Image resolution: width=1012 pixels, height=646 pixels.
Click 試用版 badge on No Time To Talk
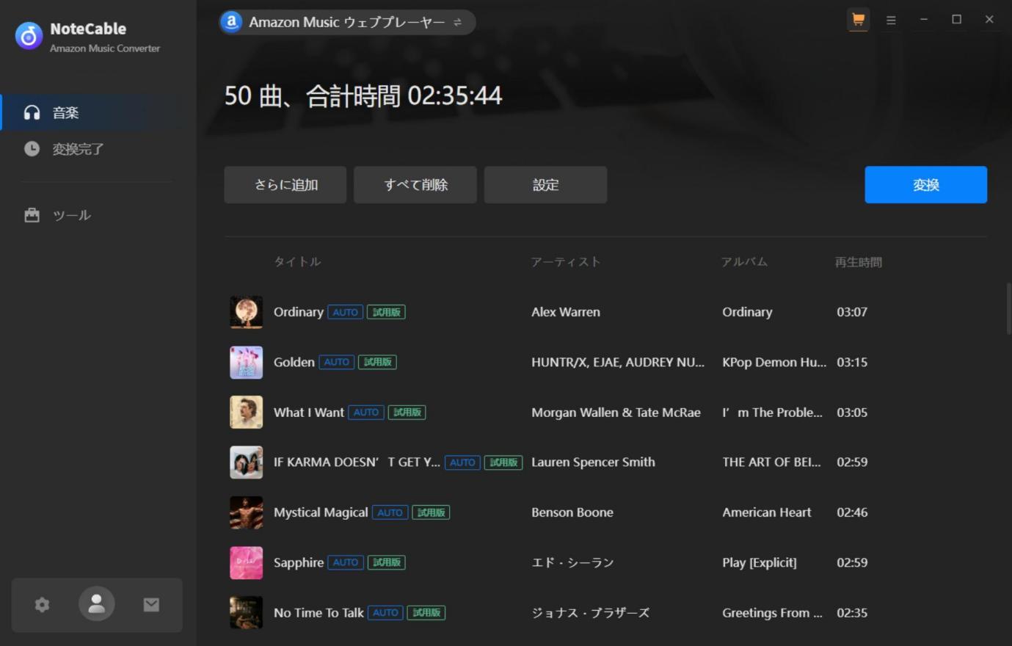[x=426, y=612]
